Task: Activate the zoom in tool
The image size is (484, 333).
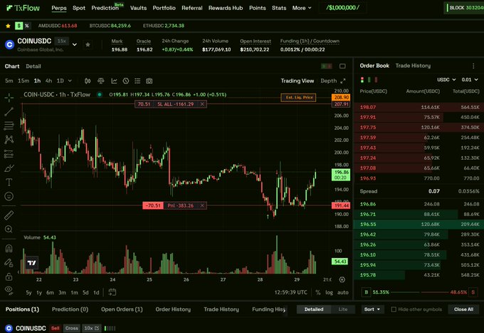Action: click(9, 229)
